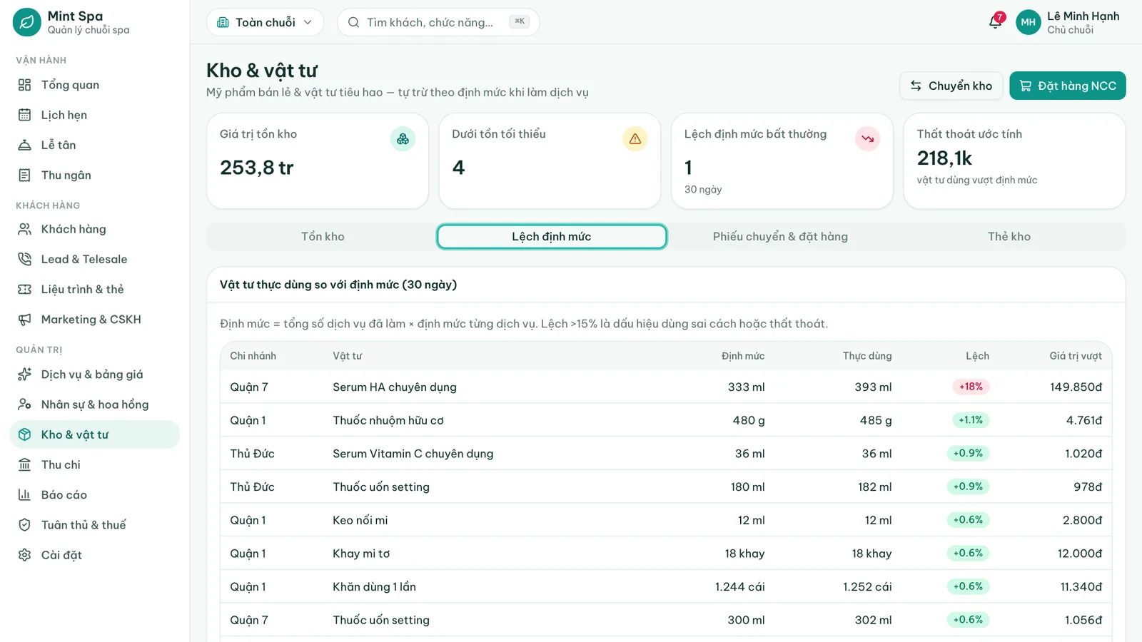
Task: Click the inventory boxes icon in Giá trị tồn kho card
Action: coord(403,139)
